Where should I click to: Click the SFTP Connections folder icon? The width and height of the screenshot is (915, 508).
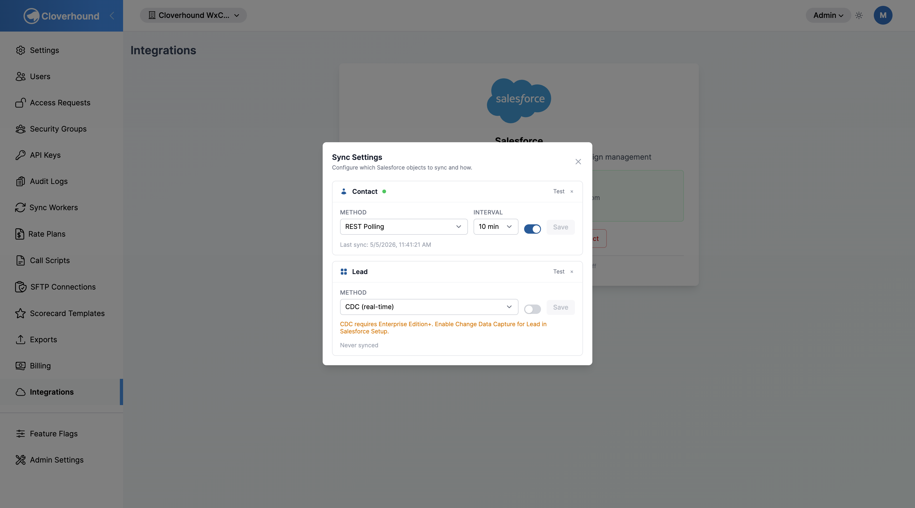click(21, 286)
